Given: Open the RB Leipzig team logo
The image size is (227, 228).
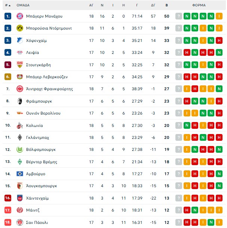Looking at the screenshot, I should point(20,52).
